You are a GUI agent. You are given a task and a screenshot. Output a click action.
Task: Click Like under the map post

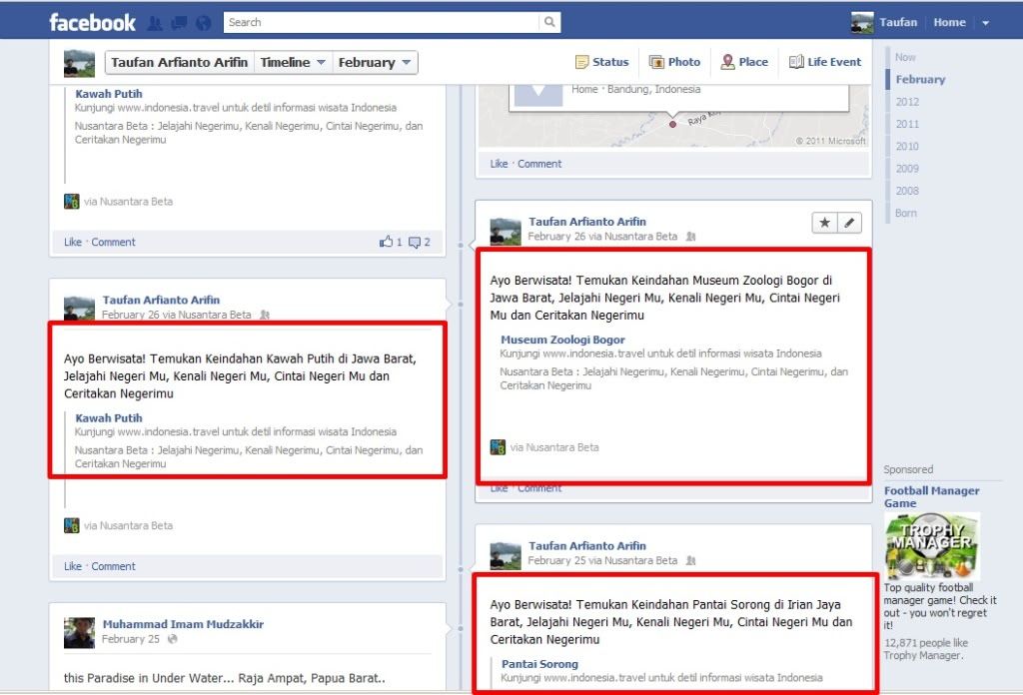point(499,164)
